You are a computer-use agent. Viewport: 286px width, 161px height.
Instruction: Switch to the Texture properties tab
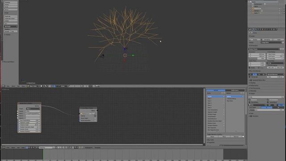pyautogui.click(x=274, y=29)
